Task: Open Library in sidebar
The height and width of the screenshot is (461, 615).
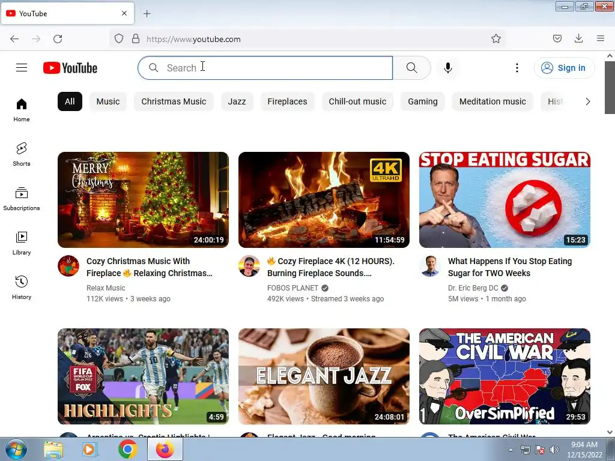Action: (x=22, y=243)
